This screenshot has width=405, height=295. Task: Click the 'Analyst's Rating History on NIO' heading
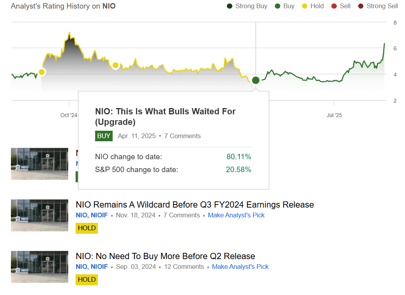63,6
